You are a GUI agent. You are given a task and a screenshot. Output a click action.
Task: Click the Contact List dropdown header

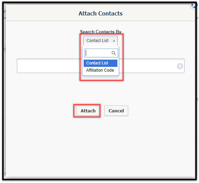[101, 41]
